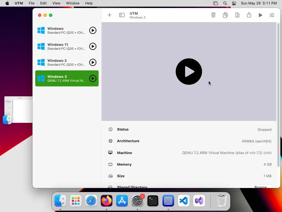Open Launchpad from the Dock
The width and height of the screenshot is (282, 212).
click(75, 201)
